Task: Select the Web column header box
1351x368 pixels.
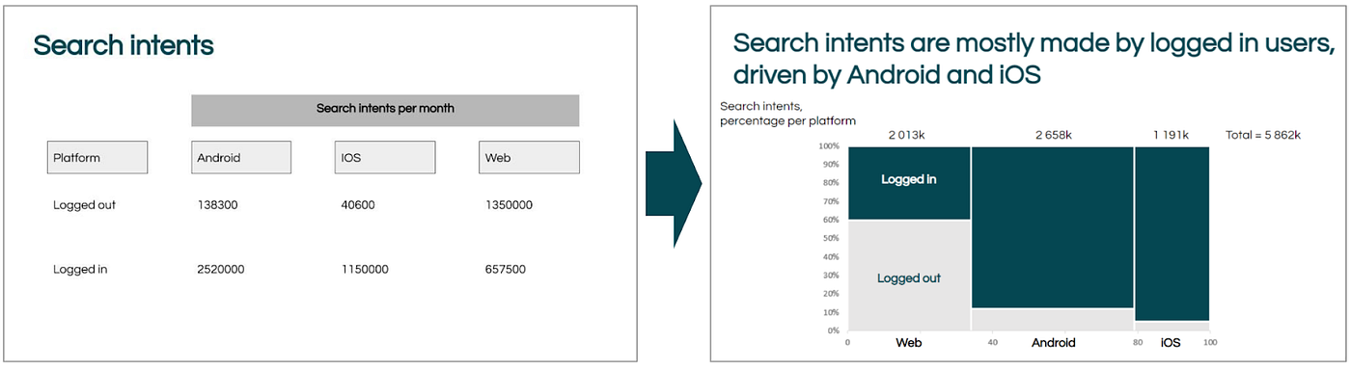Action: (529, 158)
